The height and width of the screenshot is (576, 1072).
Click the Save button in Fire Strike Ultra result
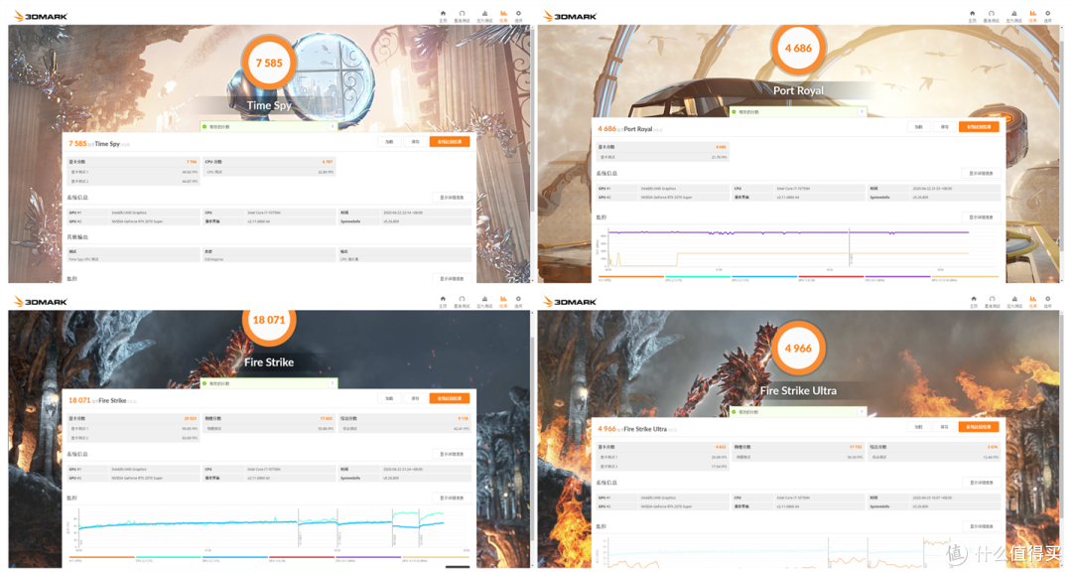click(944, 427)
